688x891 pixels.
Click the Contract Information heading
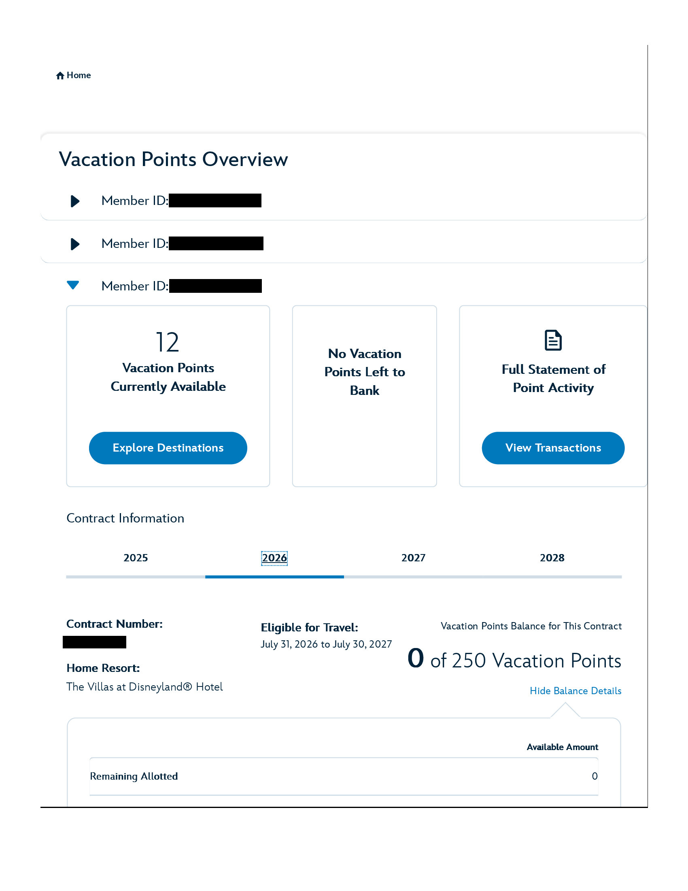125,518
